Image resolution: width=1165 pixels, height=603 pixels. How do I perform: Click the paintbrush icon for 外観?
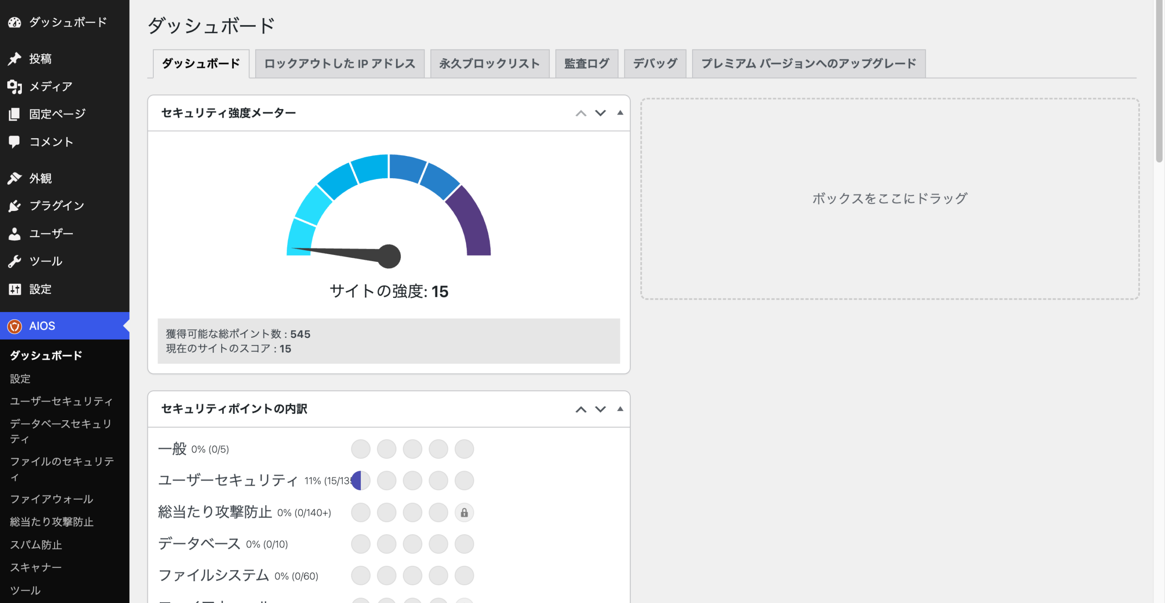coord(15,178)
